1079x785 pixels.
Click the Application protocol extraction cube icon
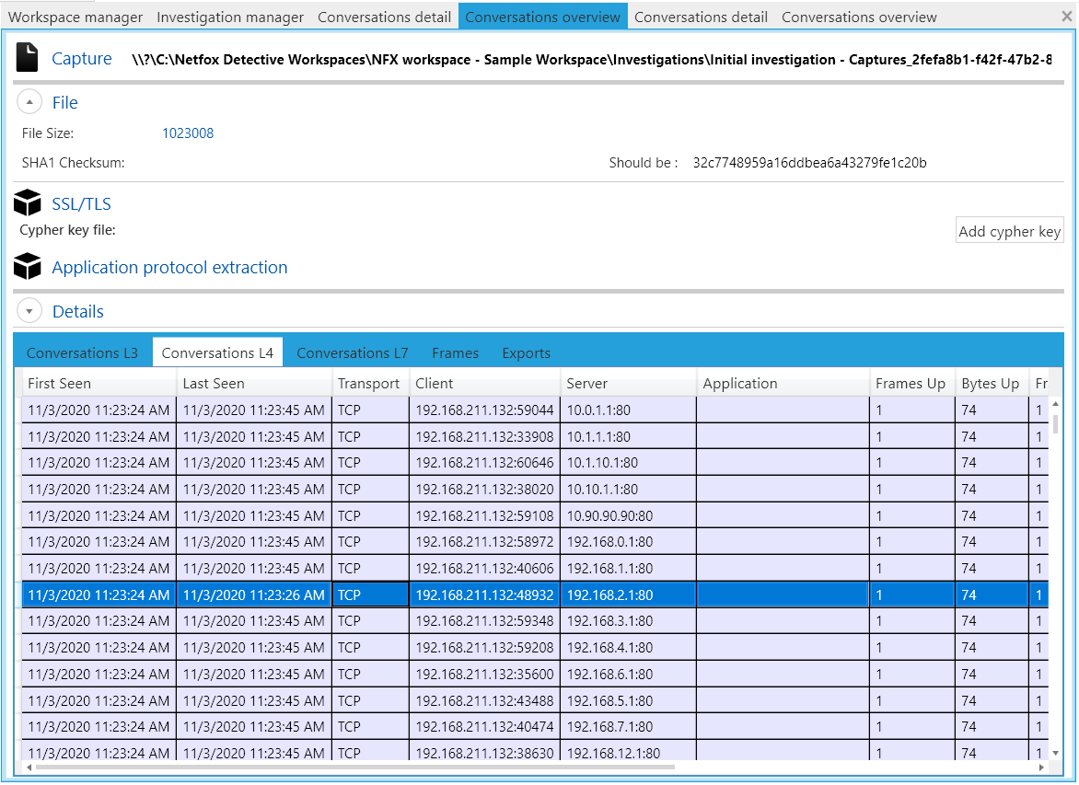tap(28, 268)
